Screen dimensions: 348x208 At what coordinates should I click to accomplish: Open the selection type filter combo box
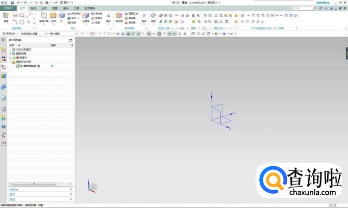pos(34,34)
